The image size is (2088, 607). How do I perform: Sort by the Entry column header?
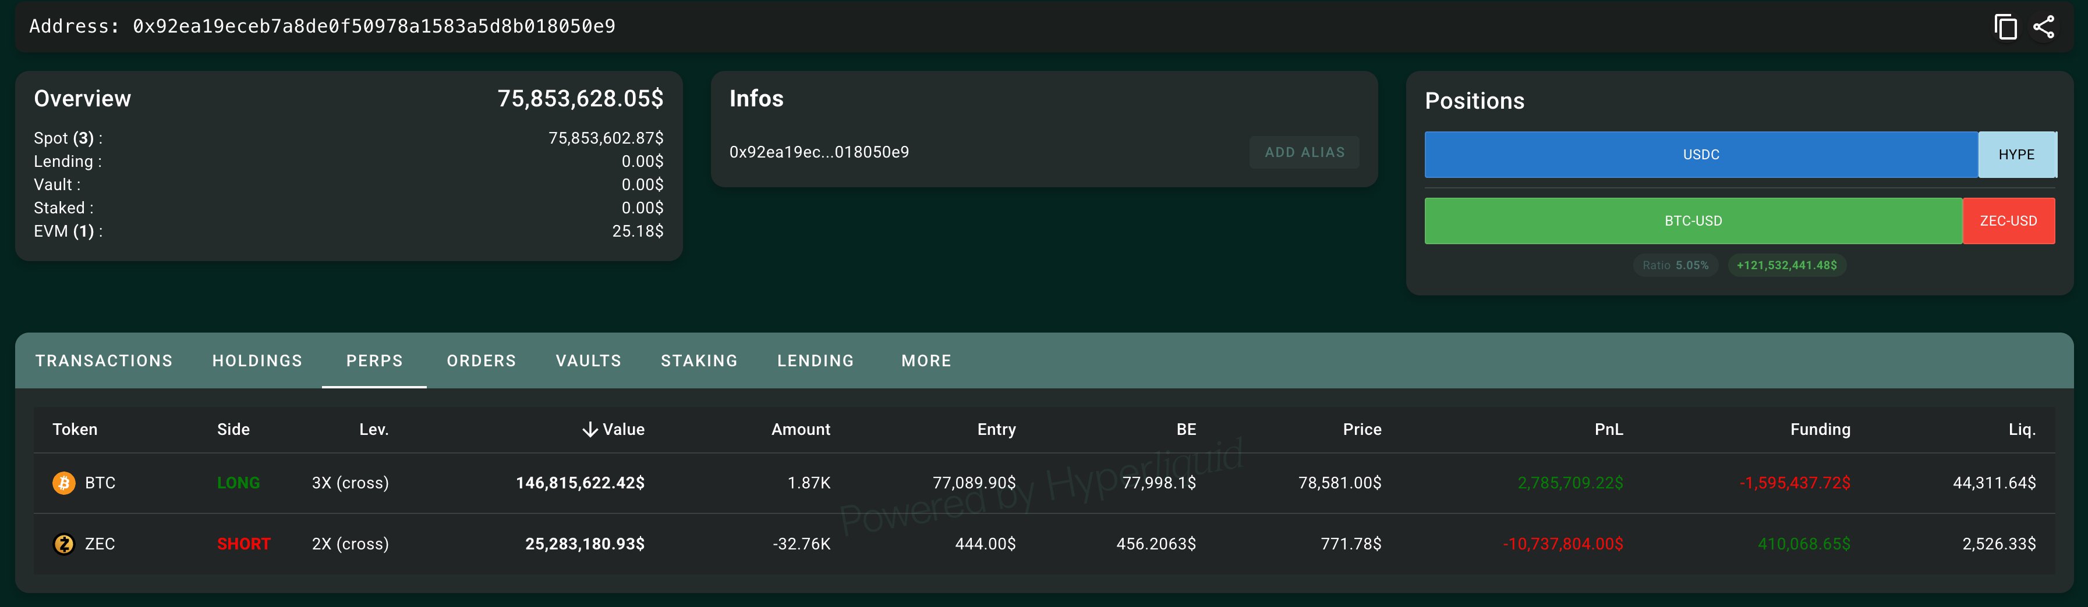[996, 429]
